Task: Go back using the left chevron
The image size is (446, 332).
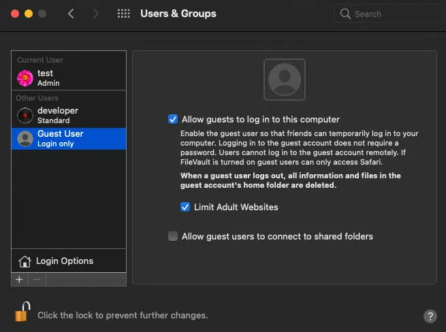Action: [71, 14]
